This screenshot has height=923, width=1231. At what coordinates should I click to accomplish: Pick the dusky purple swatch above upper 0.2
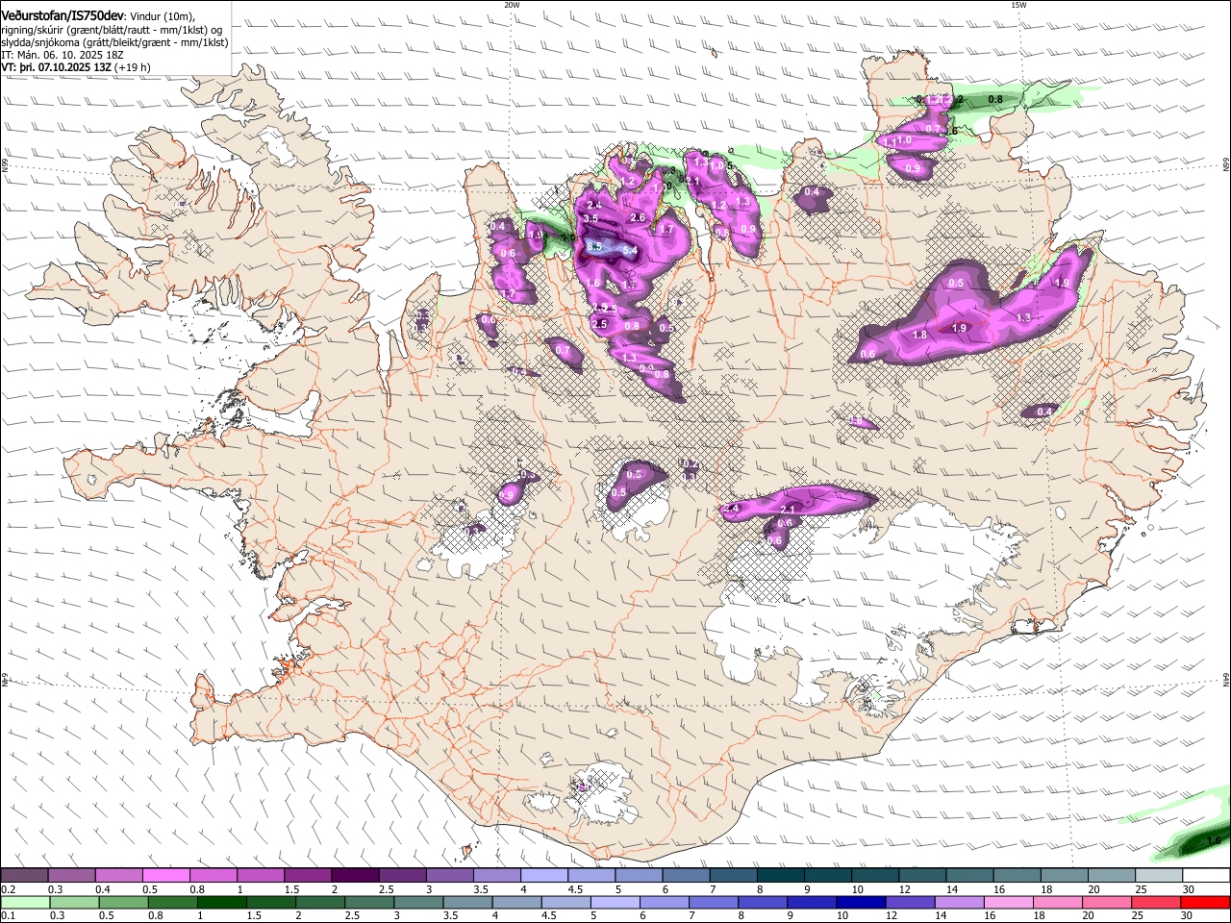pos(24,876)
